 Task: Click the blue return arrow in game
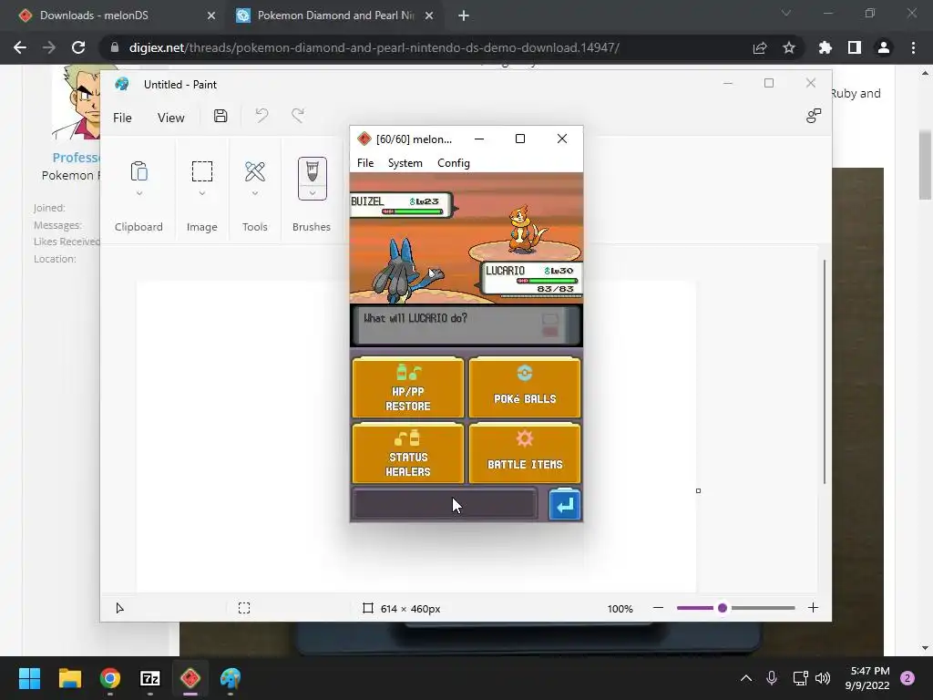coord(564,505)
